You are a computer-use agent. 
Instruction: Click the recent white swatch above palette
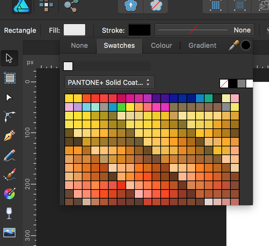(68, 66)
